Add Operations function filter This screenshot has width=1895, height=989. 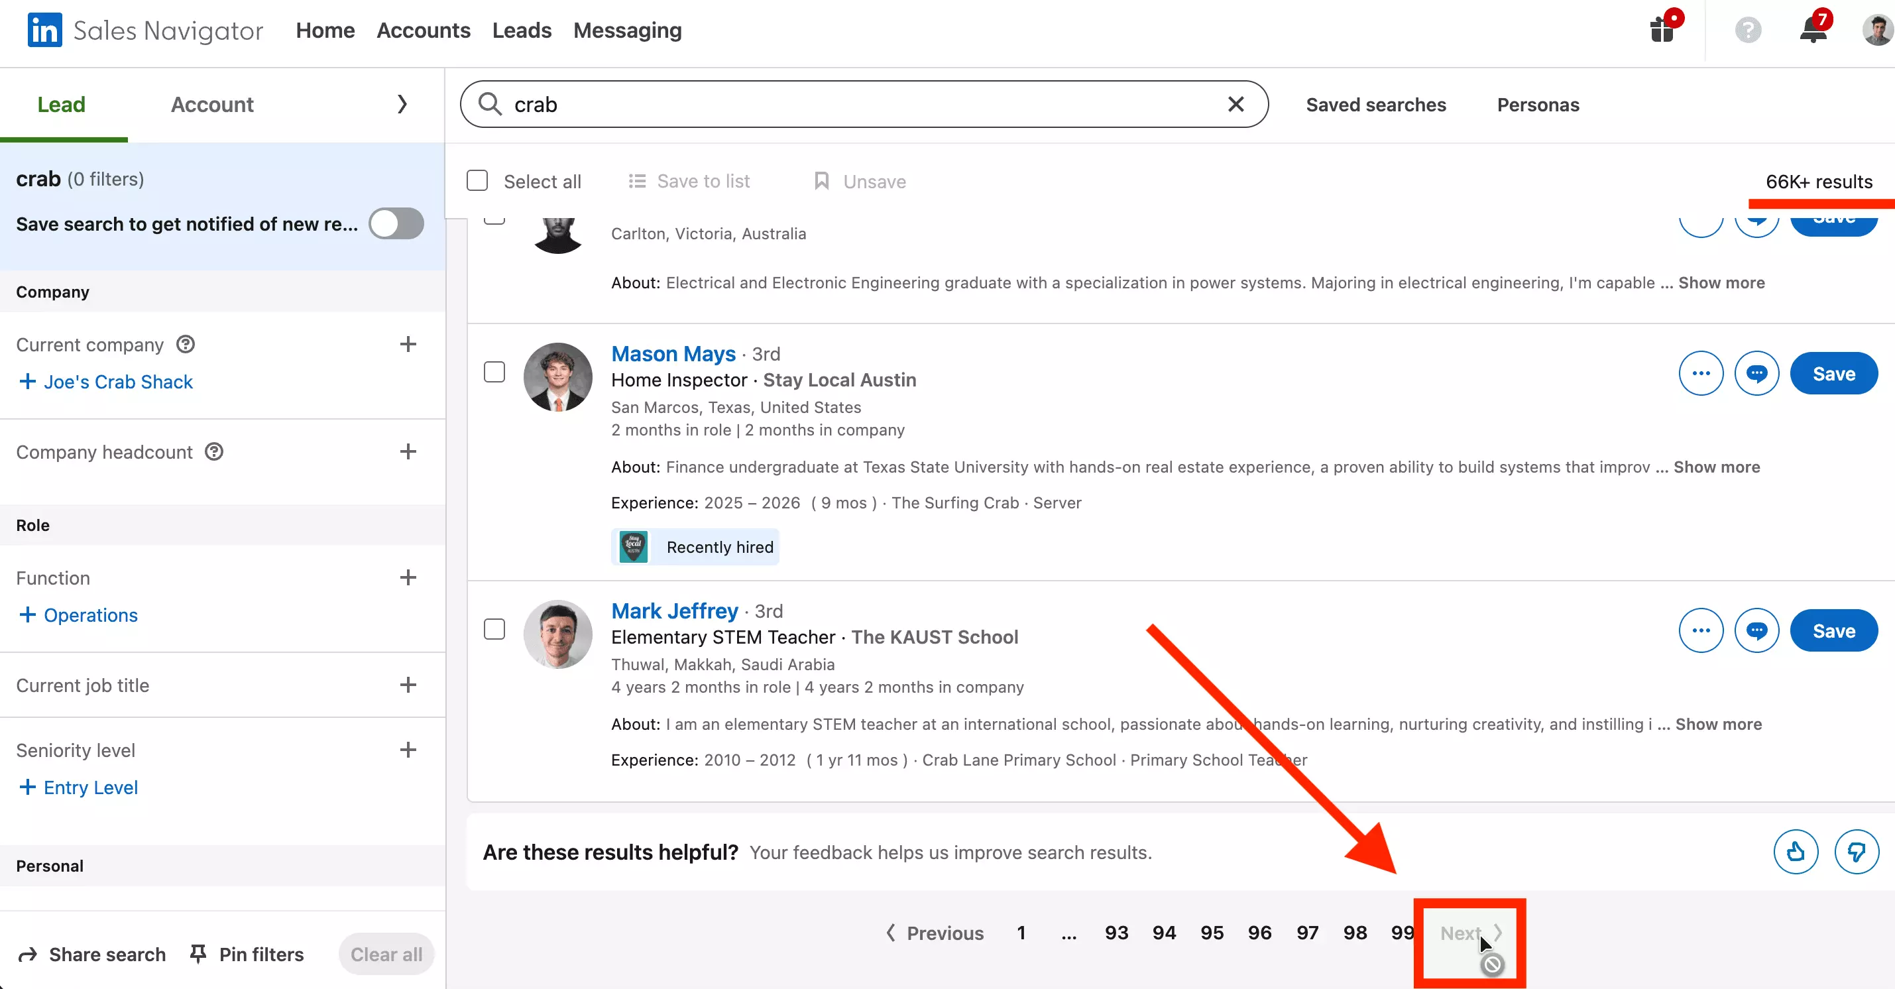coord(78,615)
